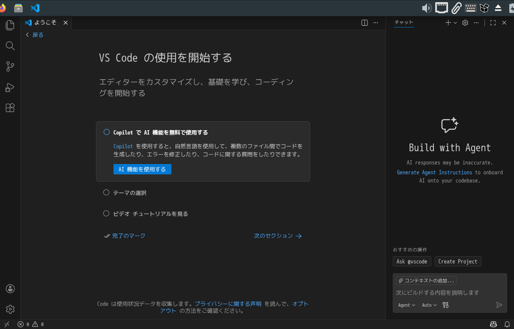Viewport: 514px width, 329px height.
Task: Click Generate Agent Instructions link
Action: (x=434, y=173)
